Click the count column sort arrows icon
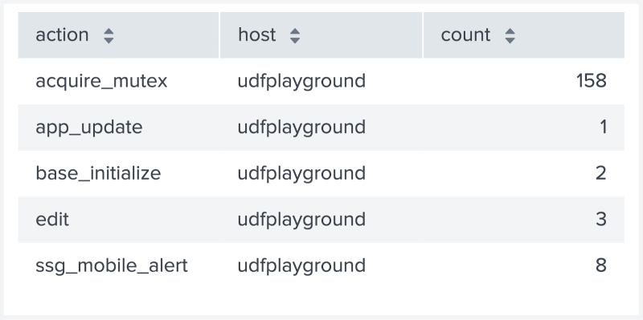The width and height of the screenshot is (643, 320). [x=510, y=35]
